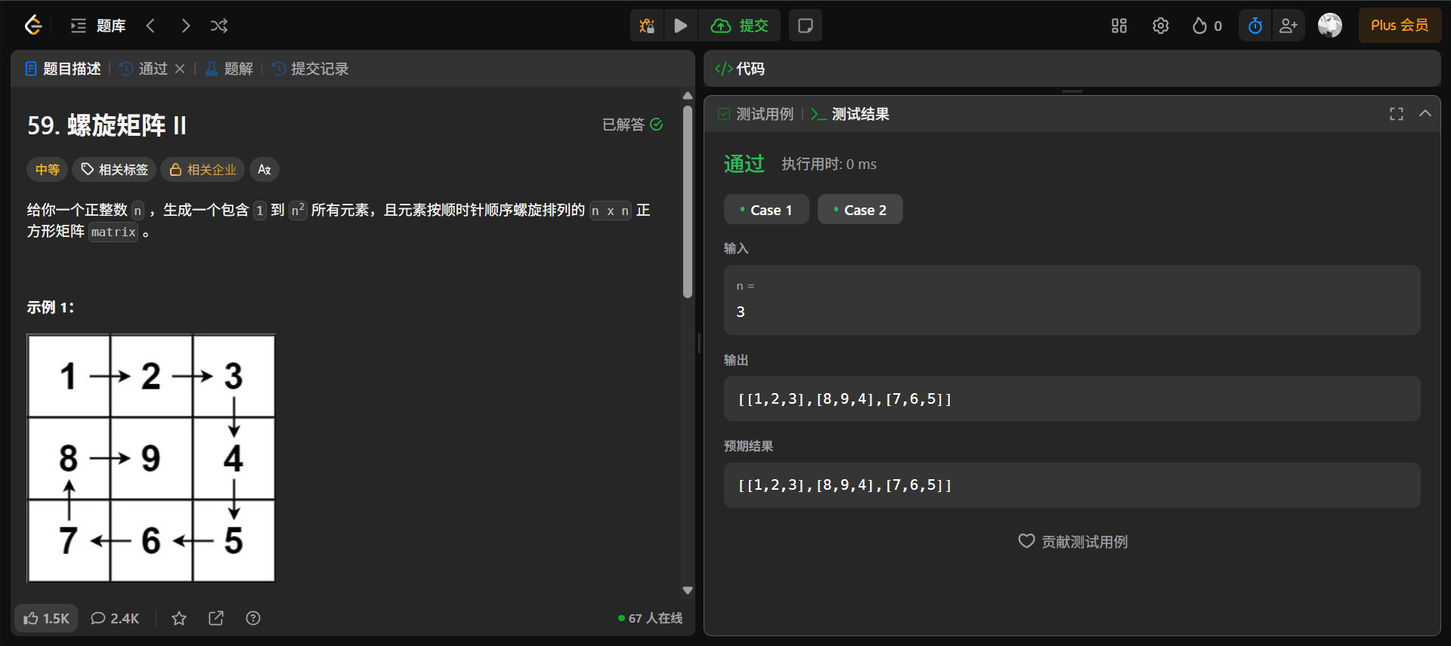
Task: Select the 代码 panel tab
Action: point(740,69)
